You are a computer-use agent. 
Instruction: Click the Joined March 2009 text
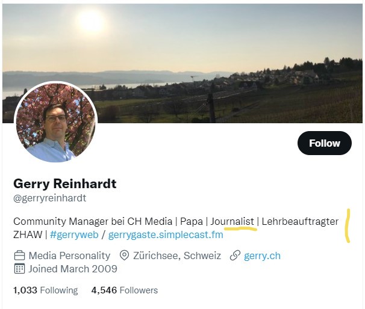pyautogui.click(x=73, y=269)
